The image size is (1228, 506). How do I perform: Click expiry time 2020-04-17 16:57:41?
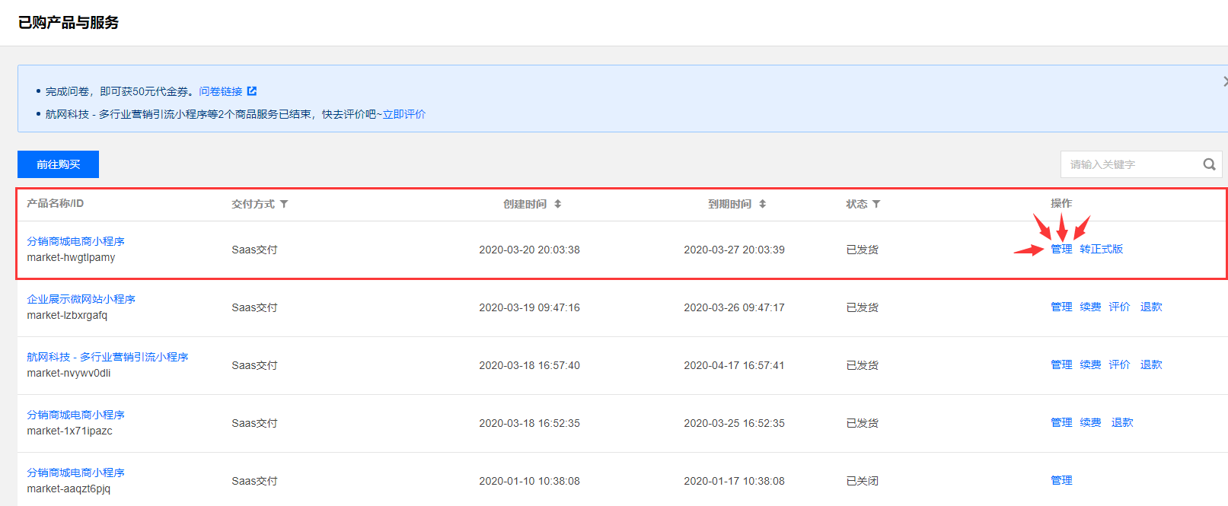pos(734,365)
